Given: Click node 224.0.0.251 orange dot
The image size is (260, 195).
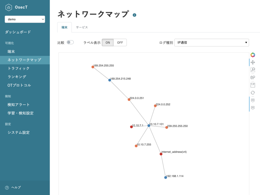Looking at the screenshot, I should [129, 99].
